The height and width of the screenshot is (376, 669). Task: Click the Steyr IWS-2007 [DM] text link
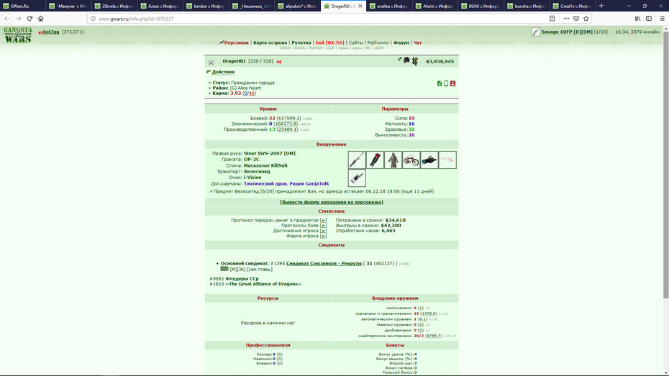click(270, 153)
